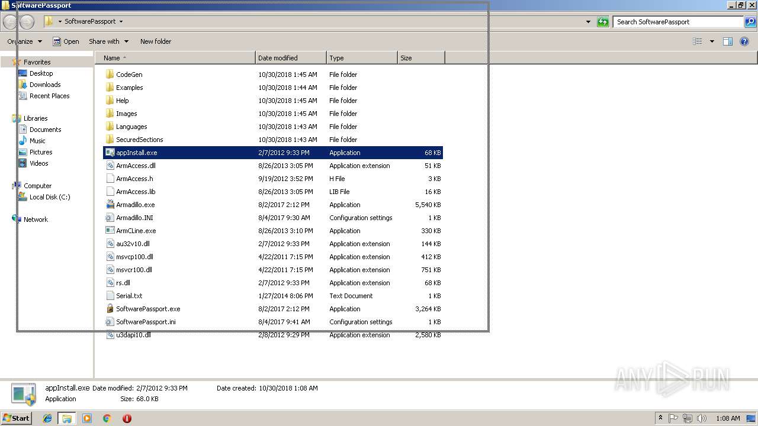This screenshot has height=426, width=758.
Task: Click the appInstall.exe file icon
Action: click(x=110, y=153)
